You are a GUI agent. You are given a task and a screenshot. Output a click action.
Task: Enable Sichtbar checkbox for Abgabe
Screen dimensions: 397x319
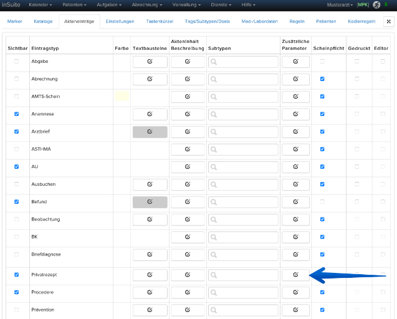(x=16, y=61)
